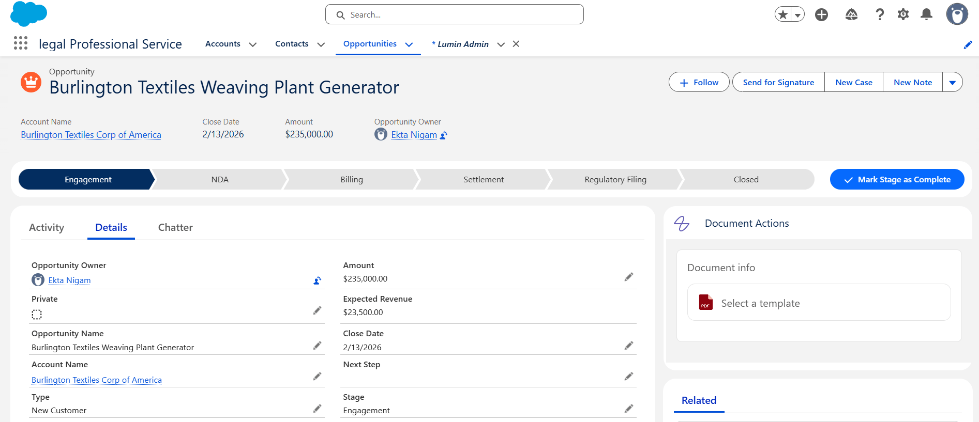This screenshot has height=422, width=979.
Task: Edit the Close Date field pencil
Action: [x=628, y=346]
